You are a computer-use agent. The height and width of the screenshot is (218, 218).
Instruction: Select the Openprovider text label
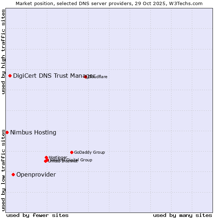(x=36, y=175)
